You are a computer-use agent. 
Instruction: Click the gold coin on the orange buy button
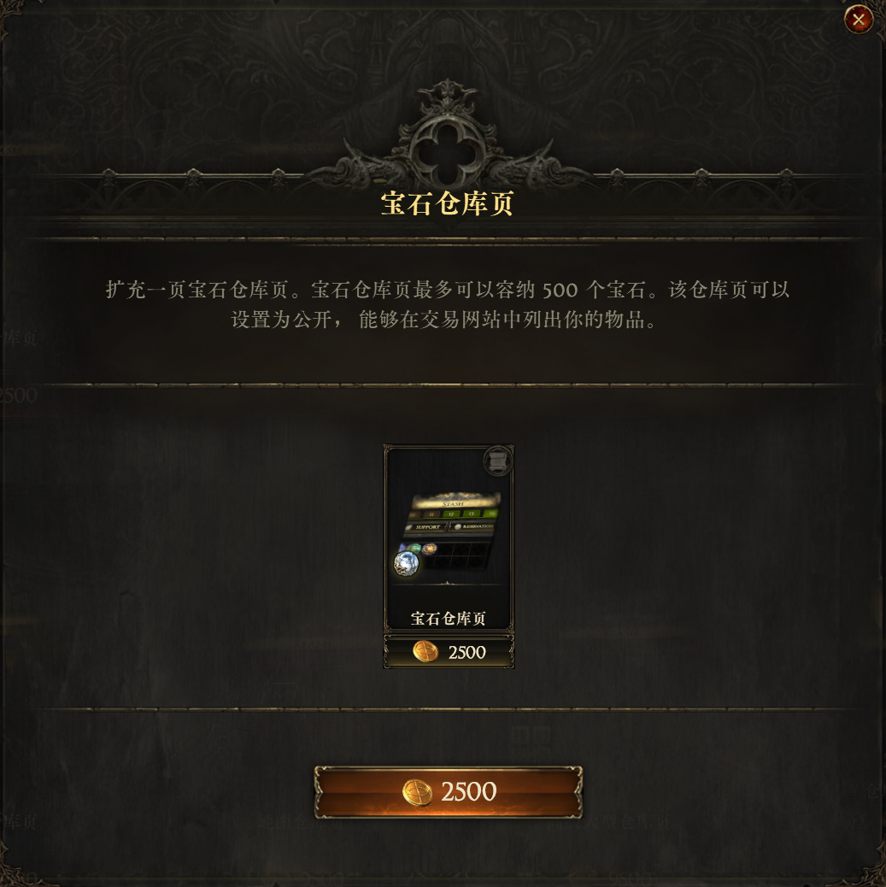[x=417, y=792]
